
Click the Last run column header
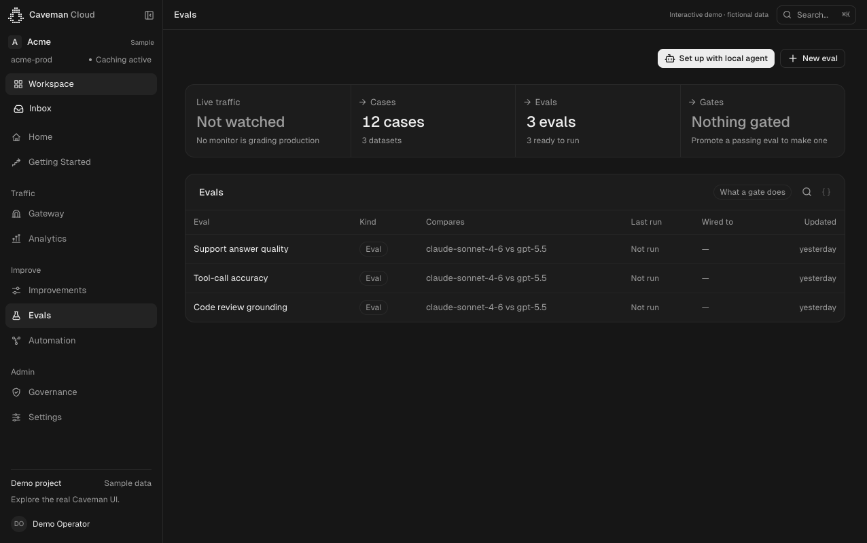[x=646, y=222]
